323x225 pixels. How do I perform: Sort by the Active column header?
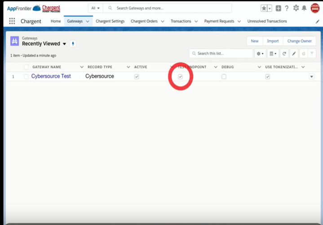coord(141,67)
